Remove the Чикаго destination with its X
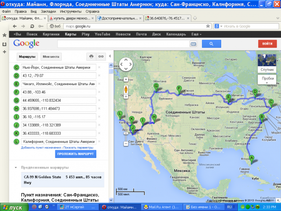This screenshot has height=211, width=281. (99, 84)
